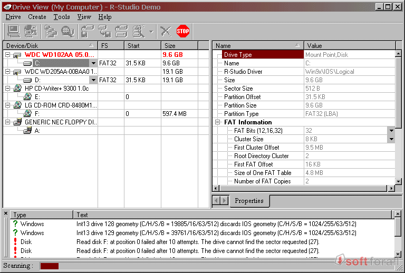Open FAT Bits value dropdown
The width and height of the screenshot is (405, 273).
tap(391, 131)
